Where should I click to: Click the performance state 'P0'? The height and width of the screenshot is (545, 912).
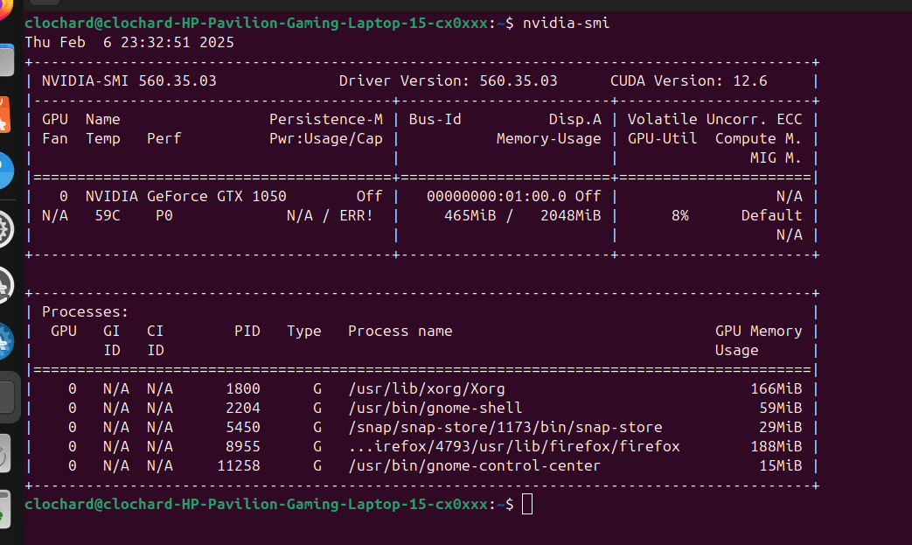[164, 216]
